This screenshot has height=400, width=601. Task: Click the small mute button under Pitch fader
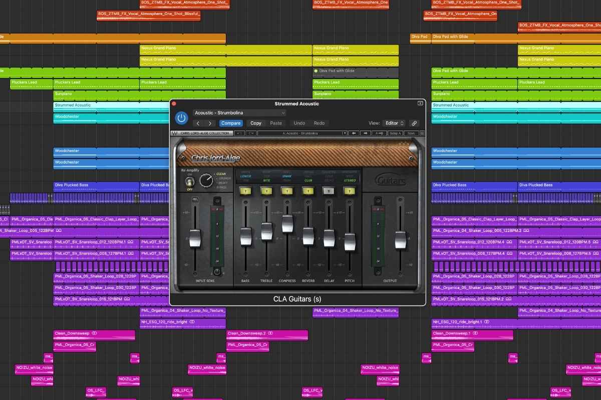(x=350, y=274)
